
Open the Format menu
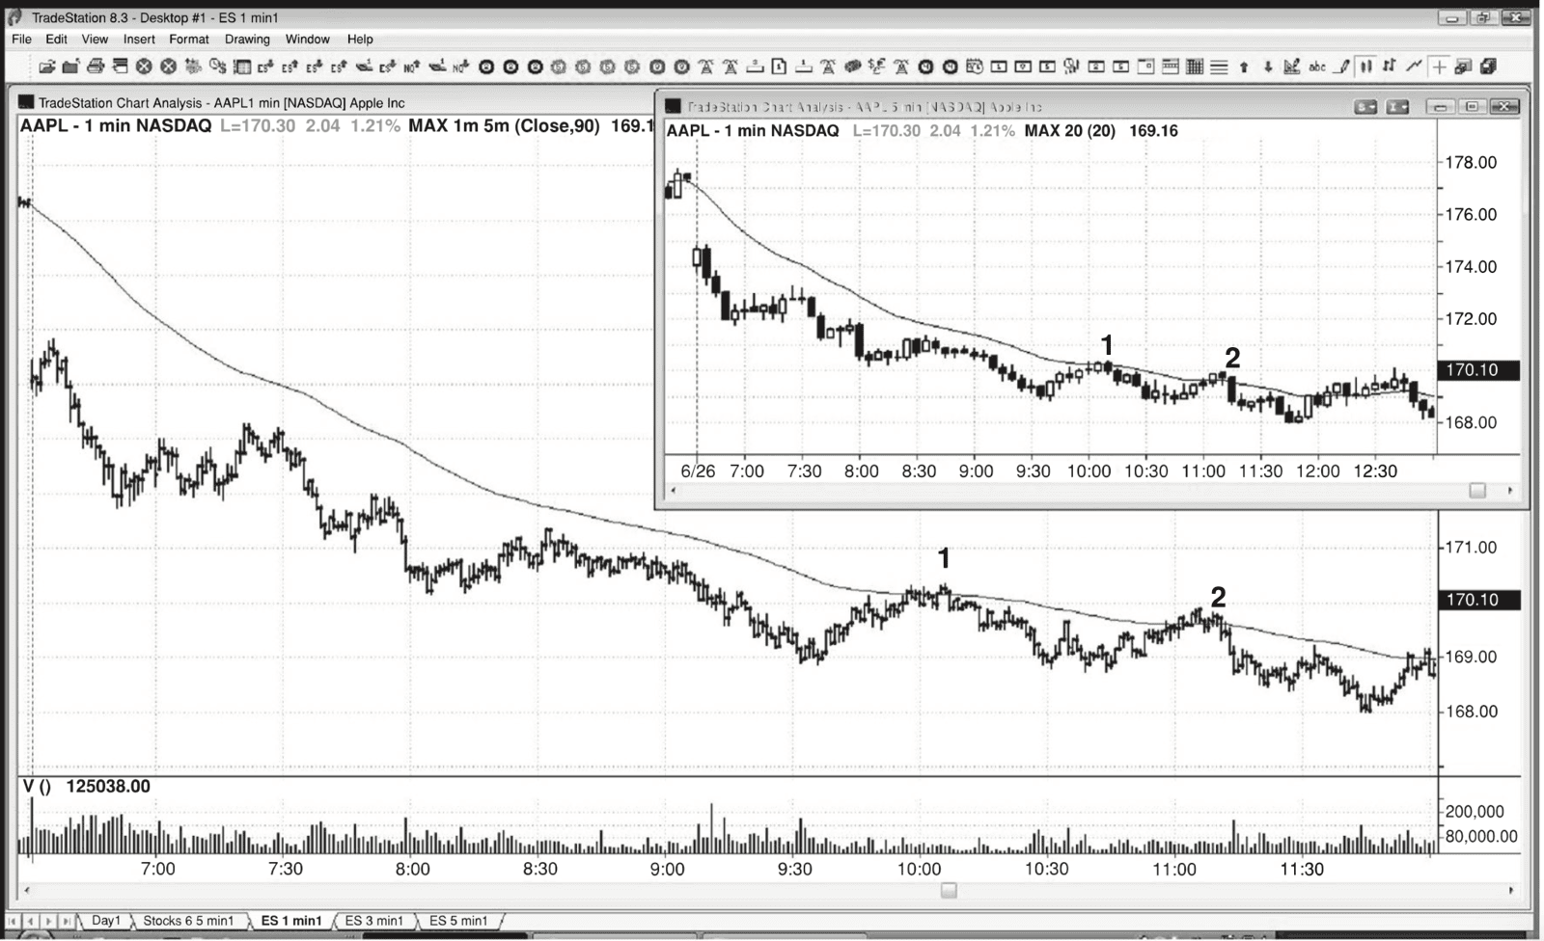189,40
